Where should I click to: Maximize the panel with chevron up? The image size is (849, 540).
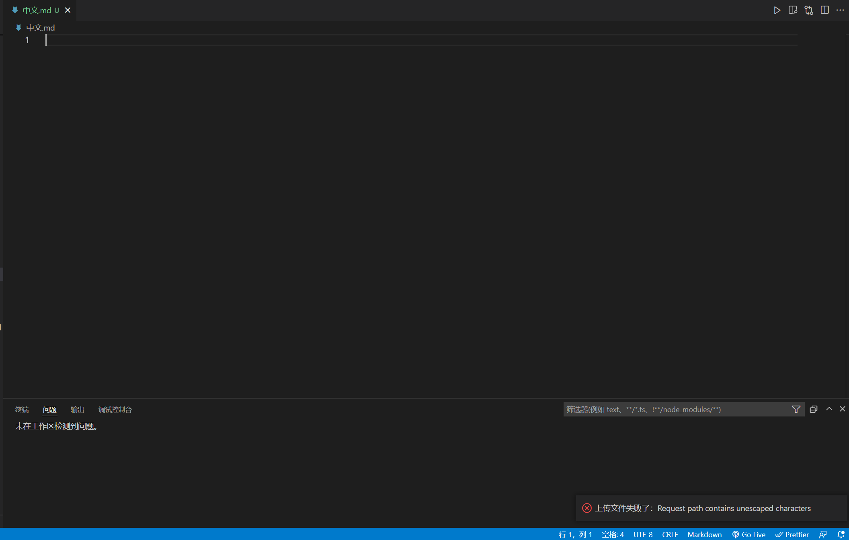(829, 409)
